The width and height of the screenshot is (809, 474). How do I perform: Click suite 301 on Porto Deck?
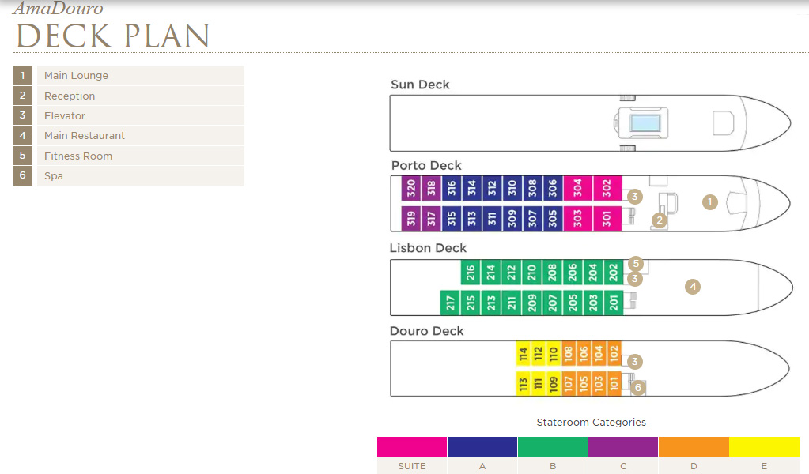click(607, 219)
